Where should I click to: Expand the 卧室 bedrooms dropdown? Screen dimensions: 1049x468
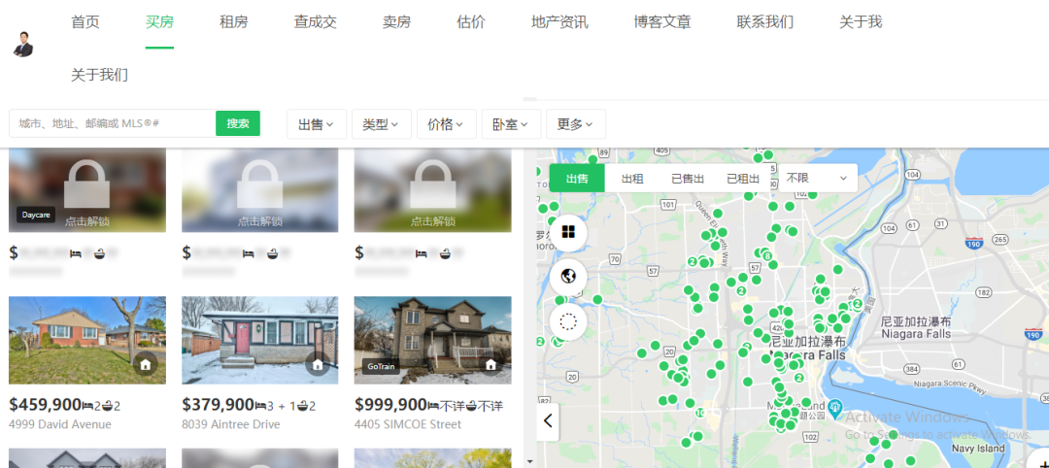pos(511,124)
